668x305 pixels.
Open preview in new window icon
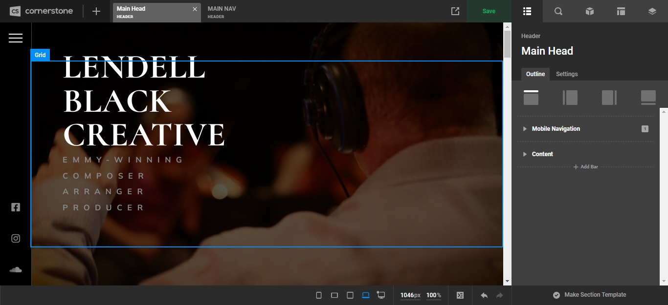coord(455,11)
